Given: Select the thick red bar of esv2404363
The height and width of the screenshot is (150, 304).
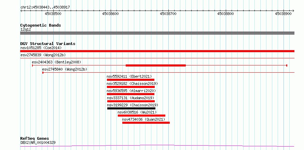Looking at the screenshot, I should coord(156,65).
